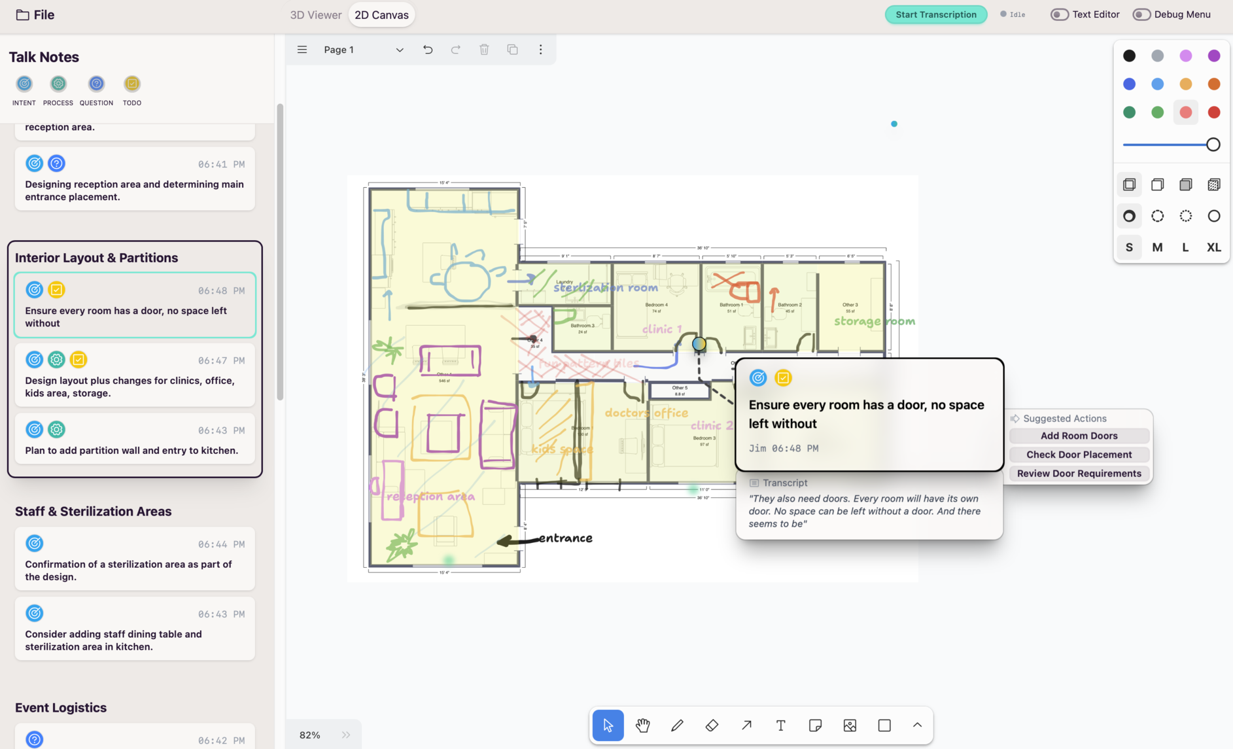This screenshot has width=1233, height=749.
Task: Switch to the 3D Viewer tab
Action: point(315,15)
